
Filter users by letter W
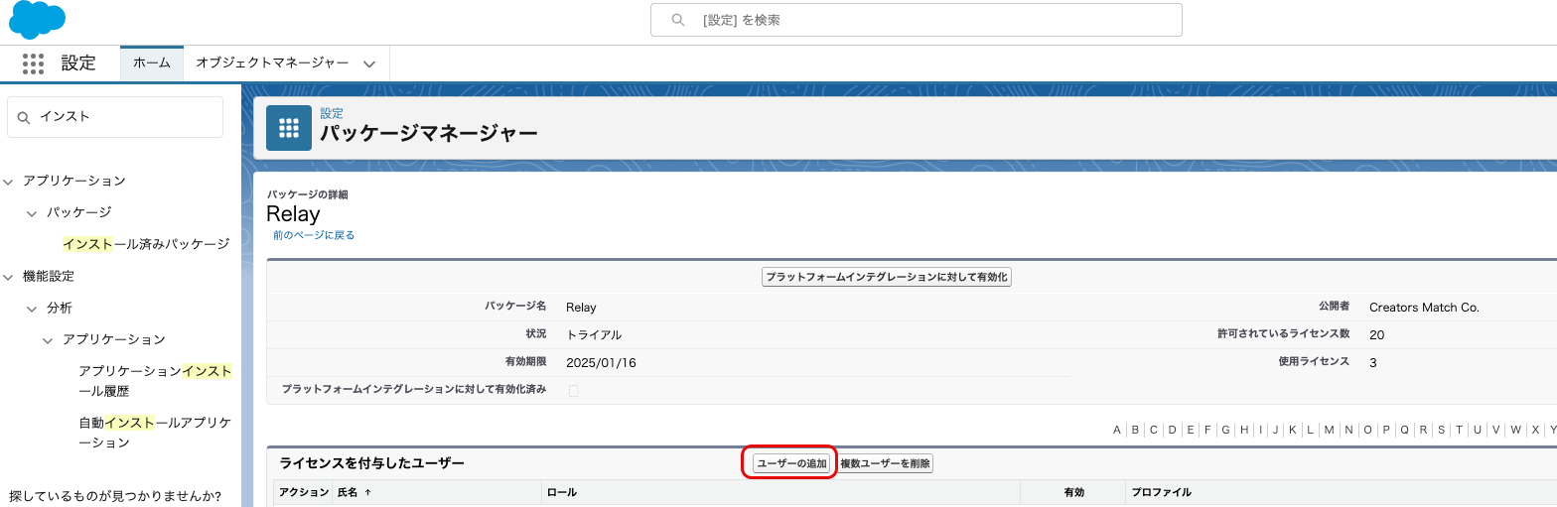click(x=1515, y=430)
